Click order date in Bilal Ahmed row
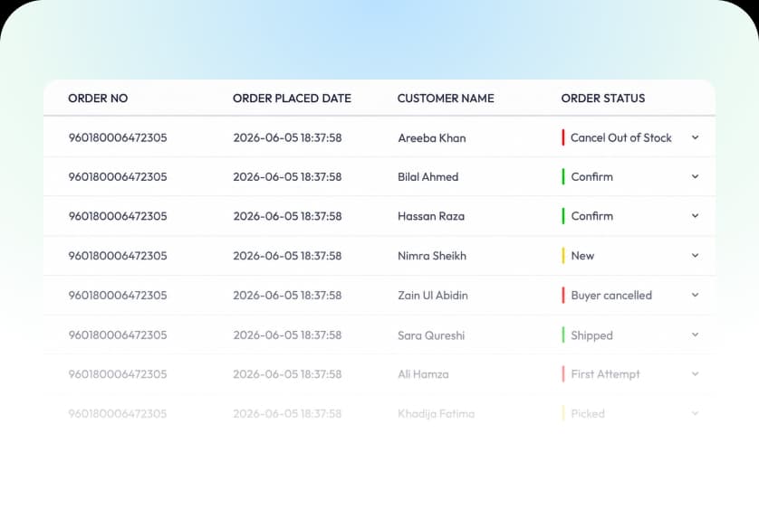This screenshot has width=759, height=528. click(x=287, y=177)
